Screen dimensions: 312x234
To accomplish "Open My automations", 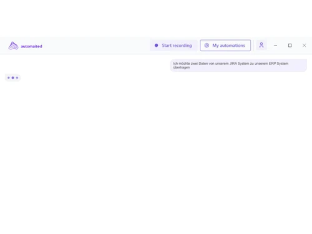I will click(225, 46).
